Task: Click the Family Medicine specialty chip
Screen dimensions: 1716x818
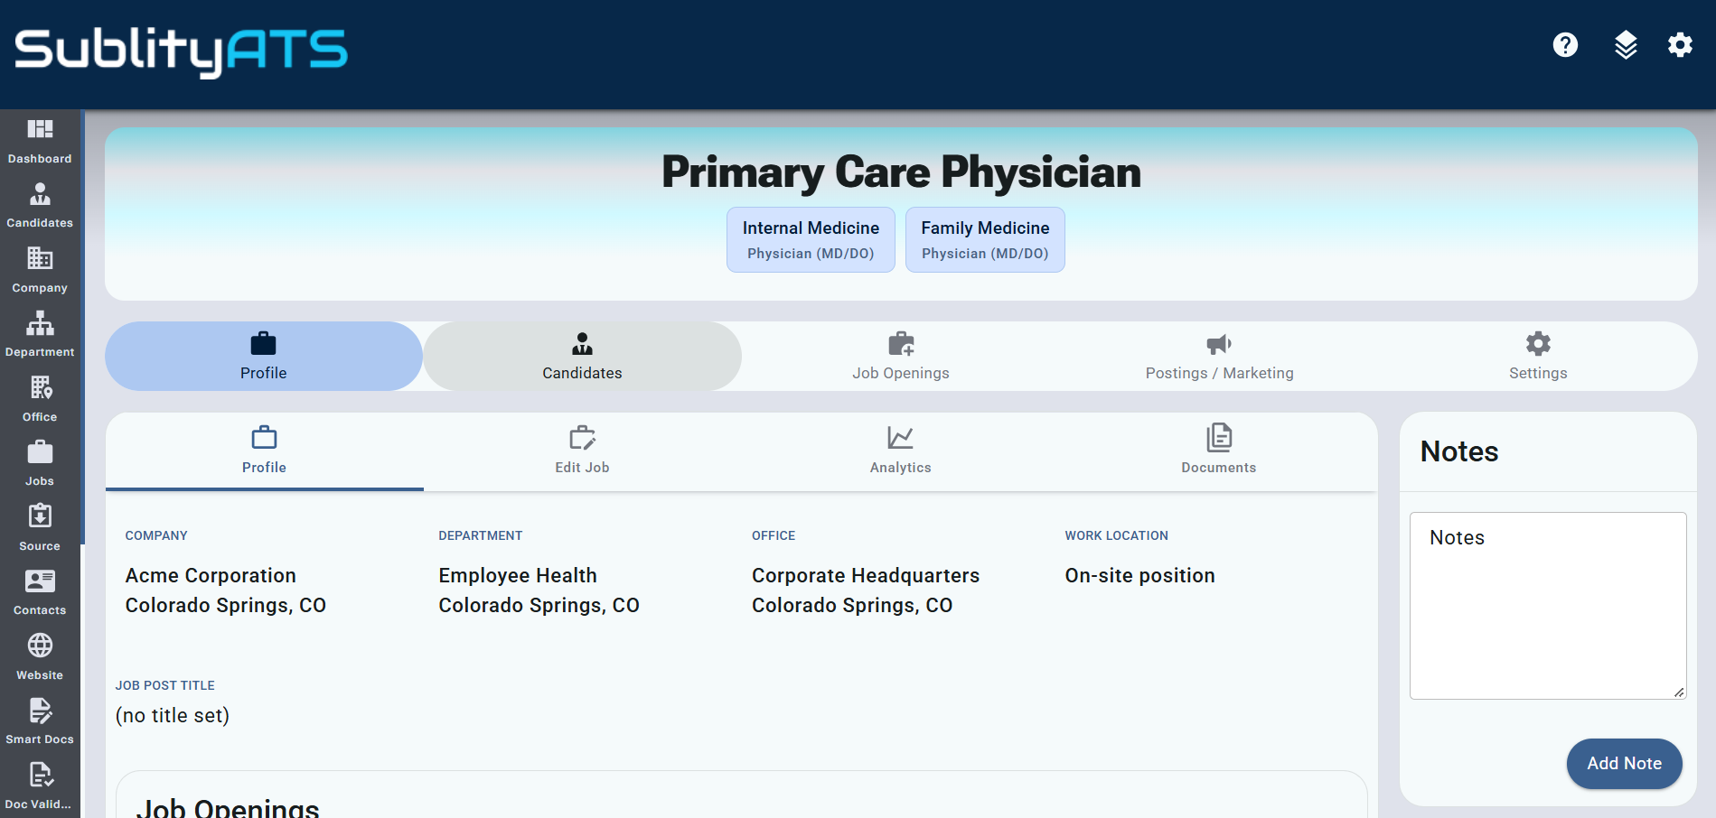Action: tap(985, 239)
